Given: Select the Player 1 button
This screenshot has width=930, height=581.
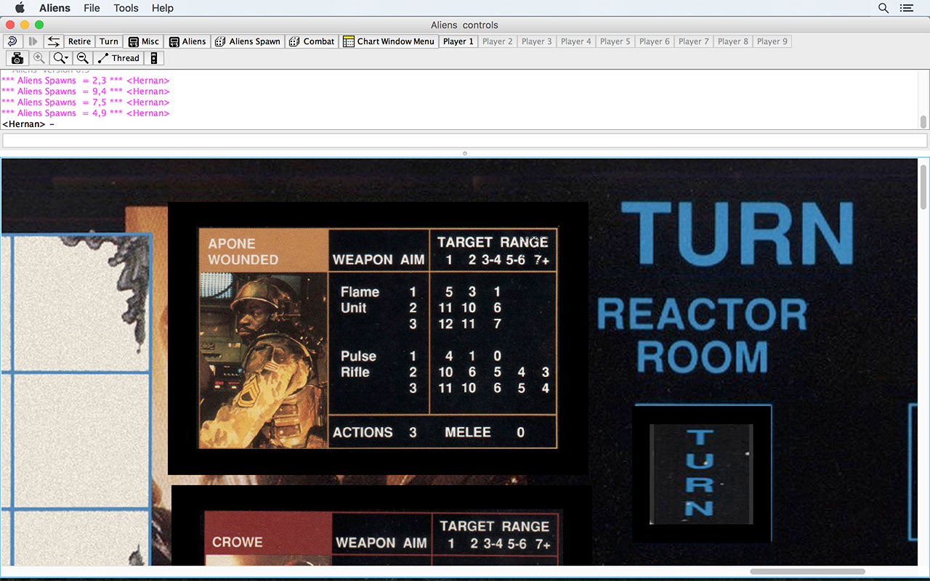Looking at the screenshot, I should tap(458, 41).
